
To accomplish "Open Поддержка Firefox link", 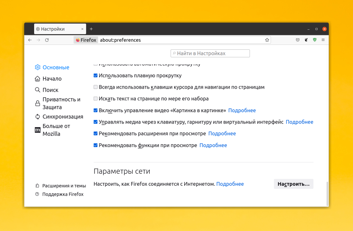I will [59, 194].
